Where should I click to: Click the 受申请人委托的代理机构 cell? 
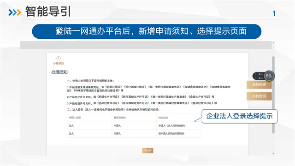coord(171,134)
